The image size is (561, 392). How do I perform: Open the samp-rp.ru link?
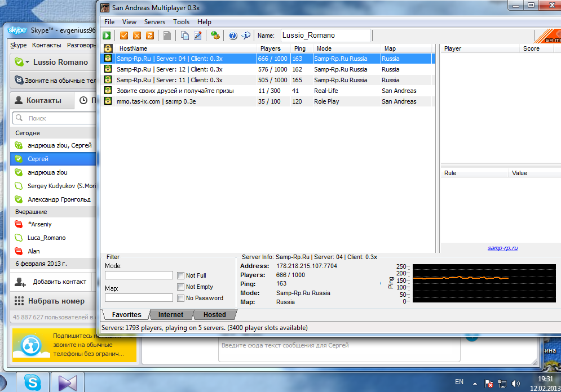pos(503,248)
